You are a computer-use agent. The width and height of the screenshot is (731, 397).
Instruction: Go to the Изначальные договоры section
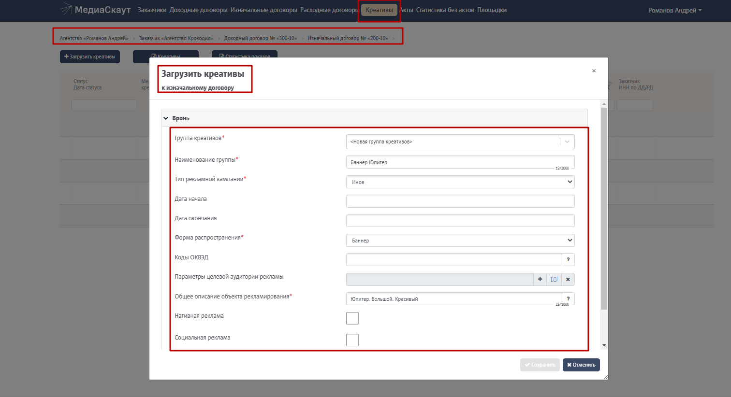coord(263,10)
